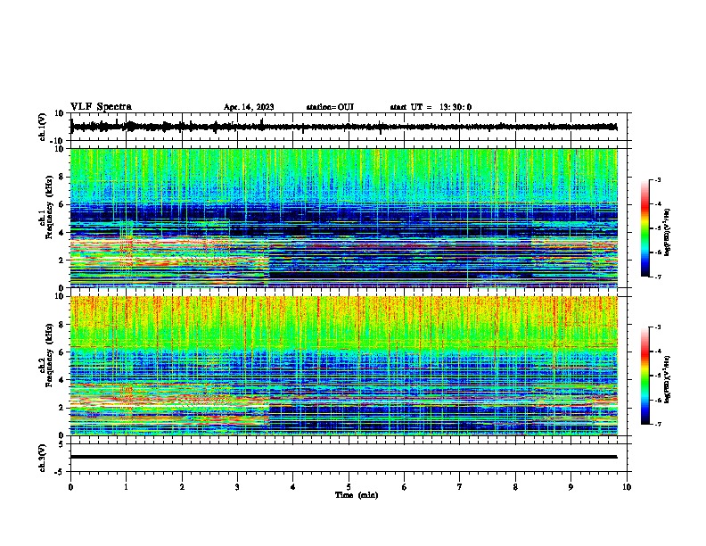Select the log(PSD) label of upper color bar
The width and height of the screenshot is (706, 546).
[x=668, y=232]
